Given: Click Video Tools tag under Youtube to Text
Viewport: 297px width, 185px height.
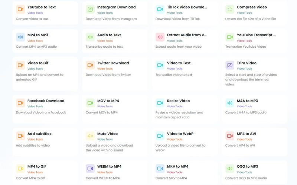Looking at the screenshot, I should (x=35, y=13).
